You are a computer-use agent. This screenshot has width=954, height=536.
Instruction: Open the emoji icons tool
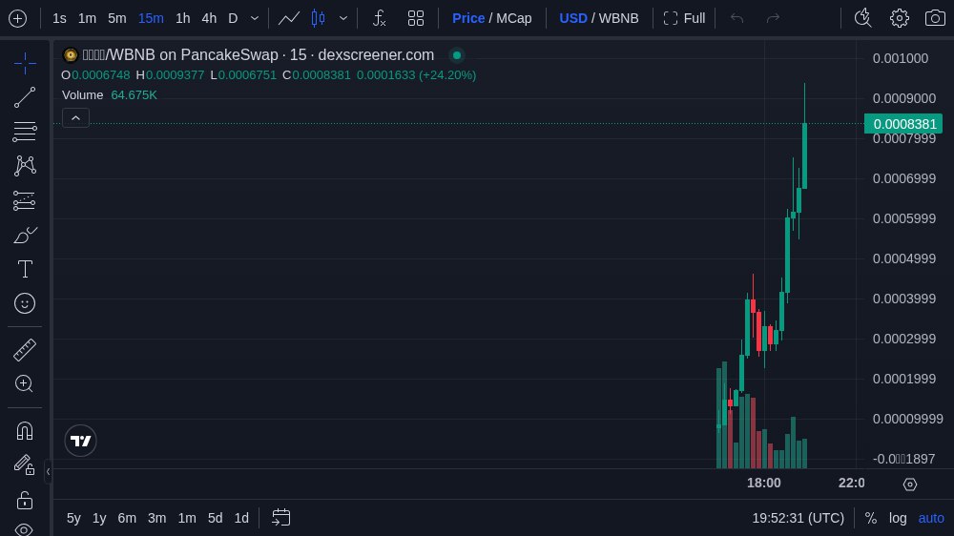click(25, 303)
